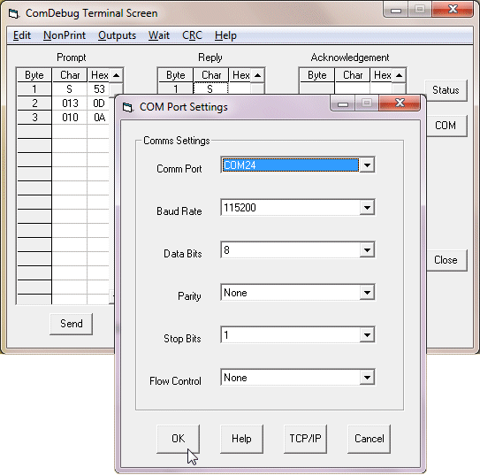Screen dimensions: 480x475
Task: Expand the Data Bits dropdown
Action: tap(367, 250)
